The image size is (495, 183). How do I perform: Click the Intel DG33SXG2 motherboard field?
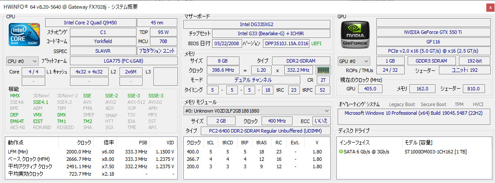pos(257,24)
